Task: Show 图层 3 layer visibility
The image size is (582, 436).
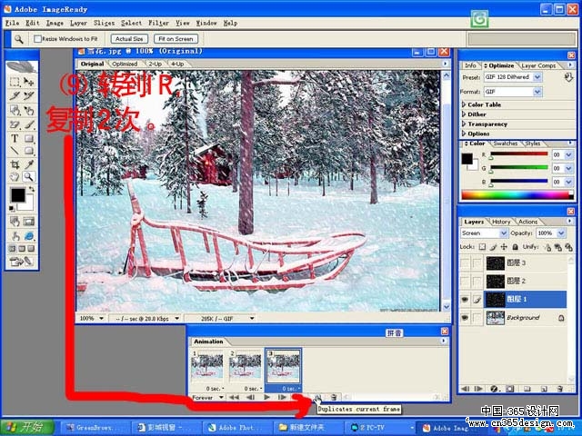Action: point(465,263)
